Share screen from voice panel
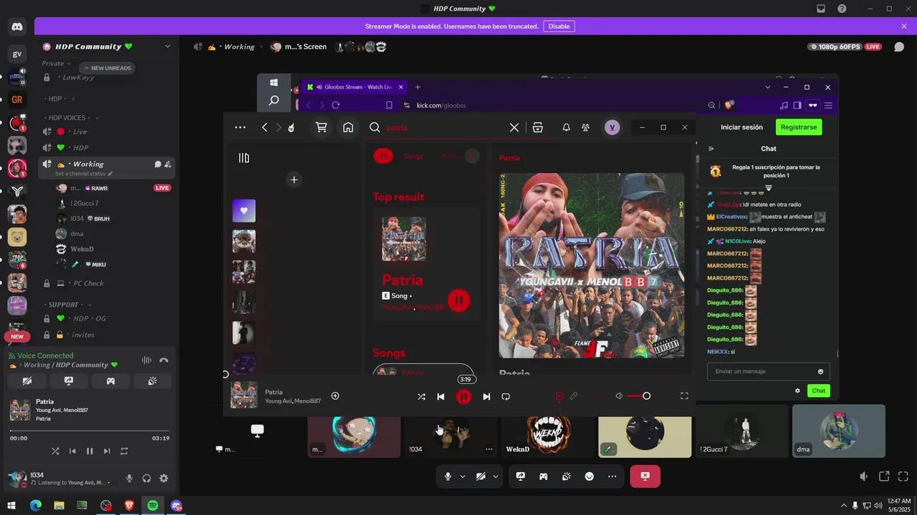Viewport: 917px width, 515px height. coord(69,381)
